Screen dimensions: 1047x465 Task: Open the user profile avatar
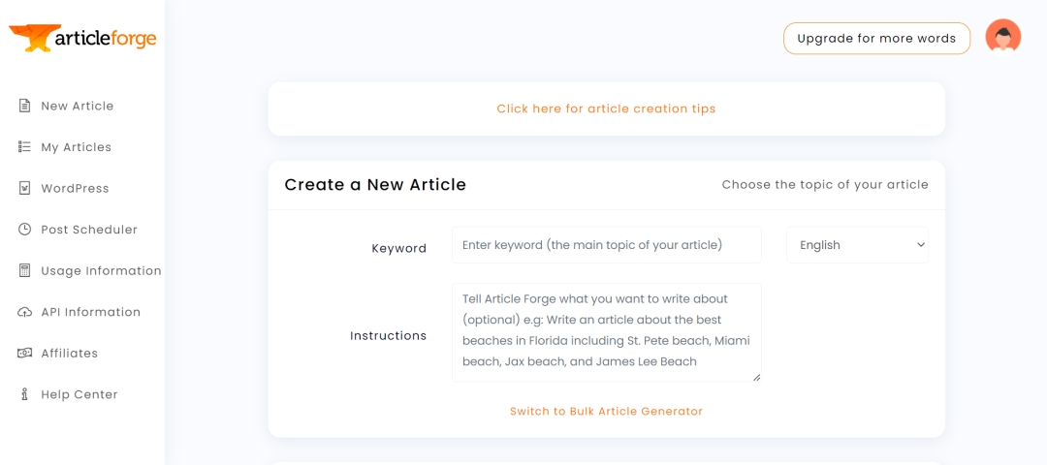[1002, 37]
